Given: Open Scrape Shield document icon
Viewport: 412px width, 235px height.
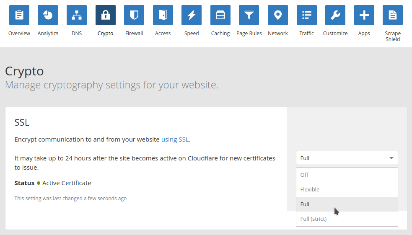Looking at the screenshot, I should pos(393,15).
